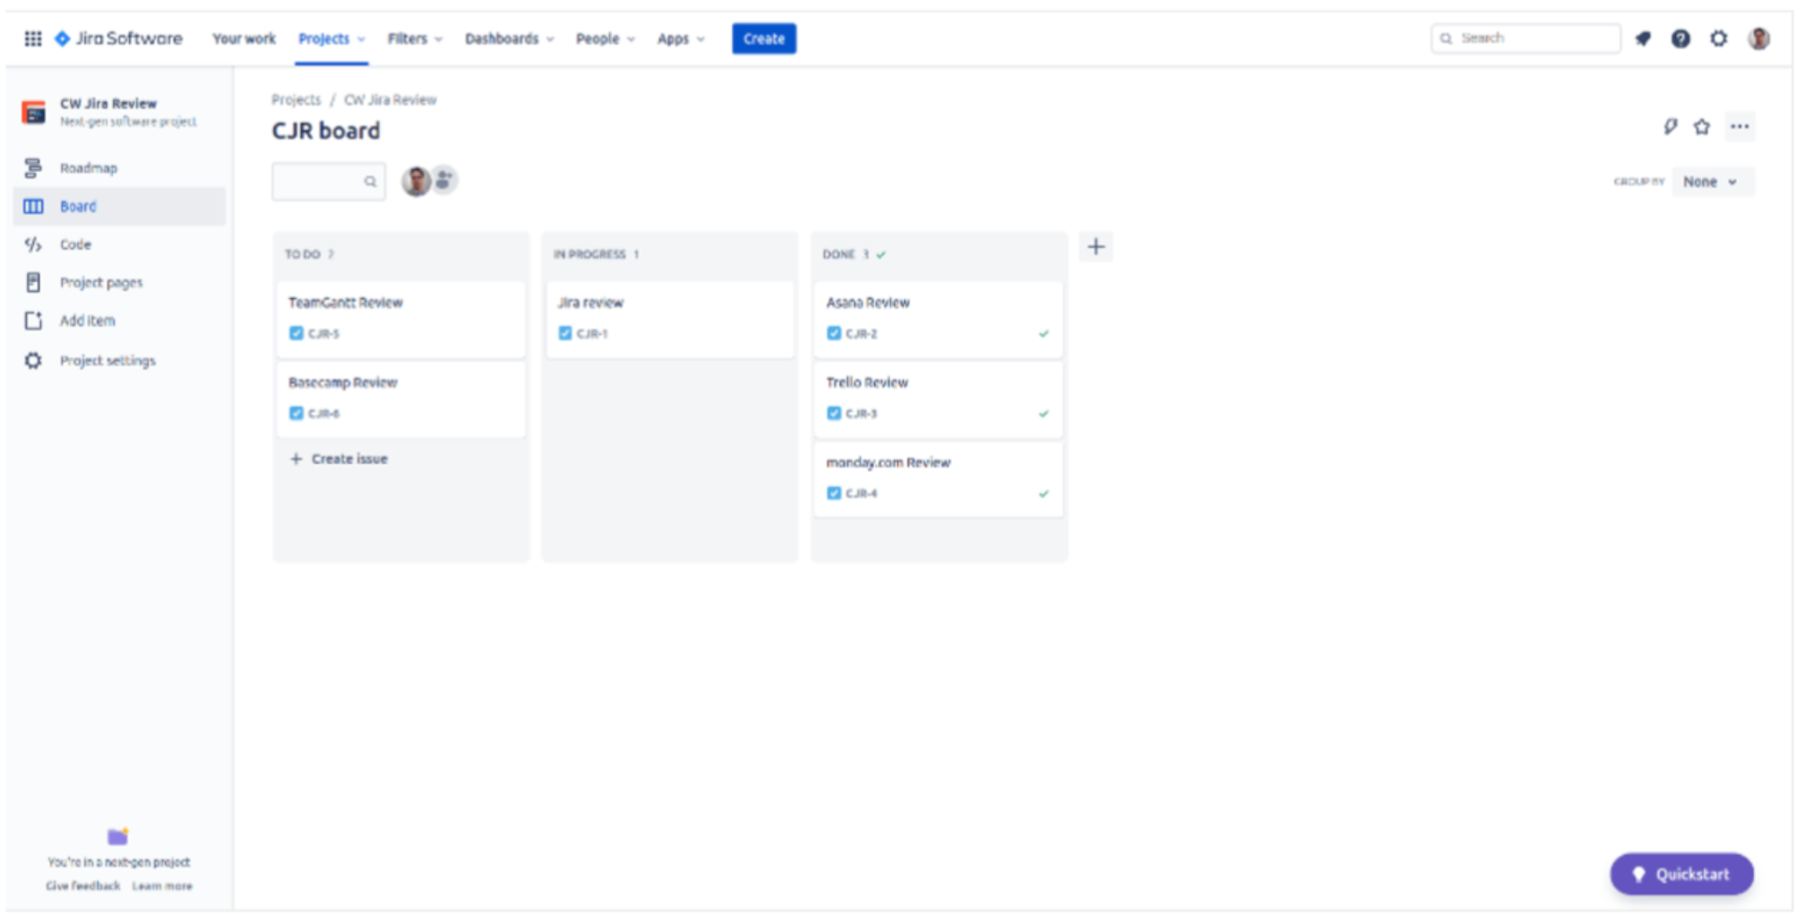The width and height of the screenshot is (1797, 915).
Task: Click the done checkmark on monday.com Review card
Action: pyautogui.click(x=1044, y=493)
